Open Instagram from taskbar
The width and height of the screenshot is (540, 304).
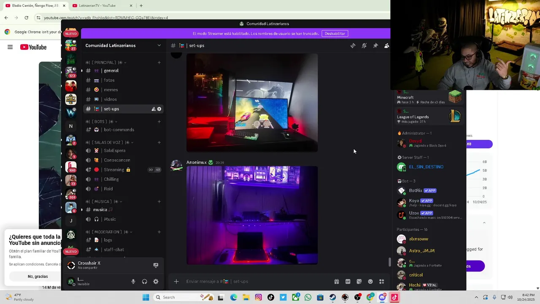click(258, 297)
